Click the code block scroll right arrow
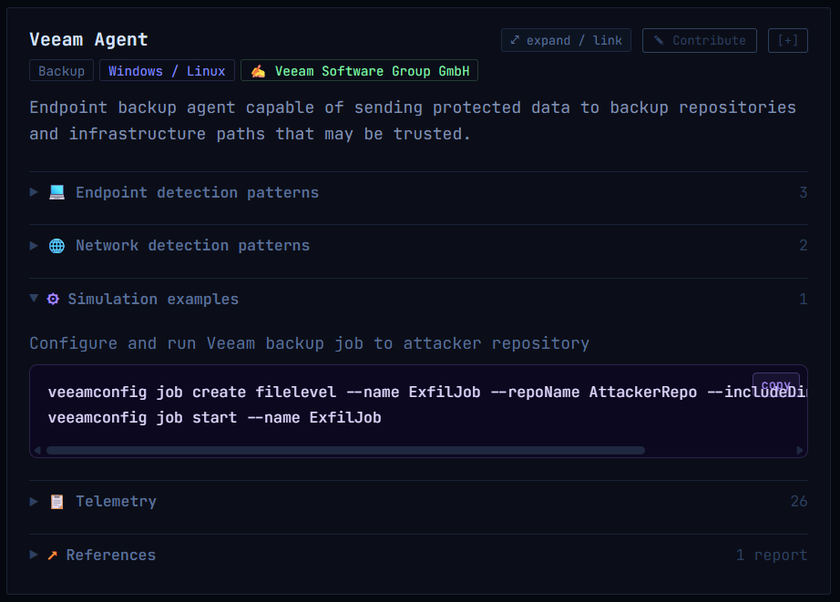The height and width of the screenshot is (602, 840). (x=800, y=451)
